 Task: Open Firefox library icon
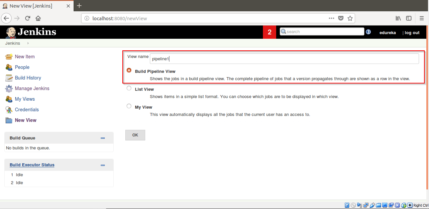[x=398, y=18]
